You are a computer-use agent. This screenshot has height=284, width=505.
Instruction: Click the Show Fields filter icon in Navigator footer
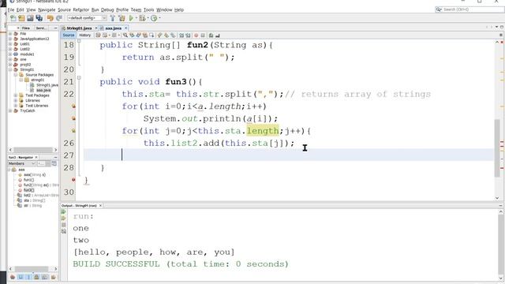coord(21,277)
